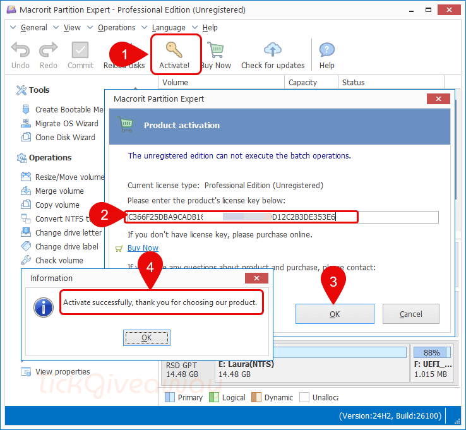
Task: Click the Activate! key icon
Action: (174, 50)
